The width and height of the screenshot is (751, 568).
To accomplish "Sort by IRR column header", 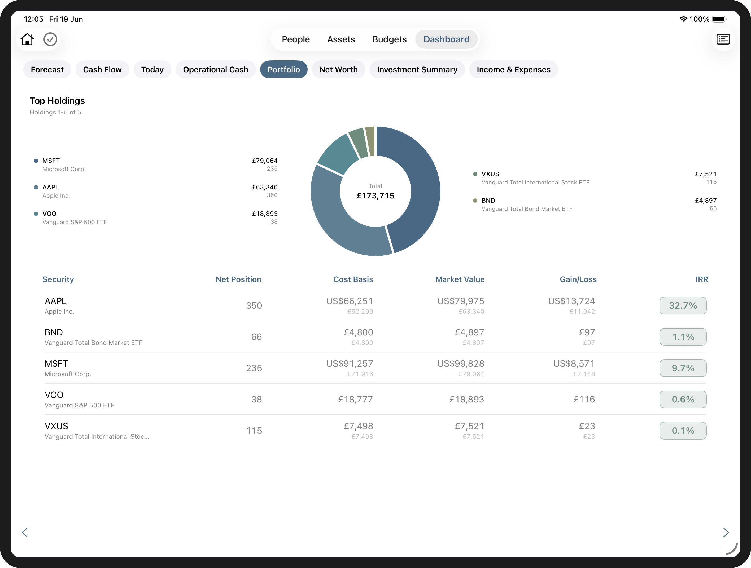I will click(x=702, y=279).
